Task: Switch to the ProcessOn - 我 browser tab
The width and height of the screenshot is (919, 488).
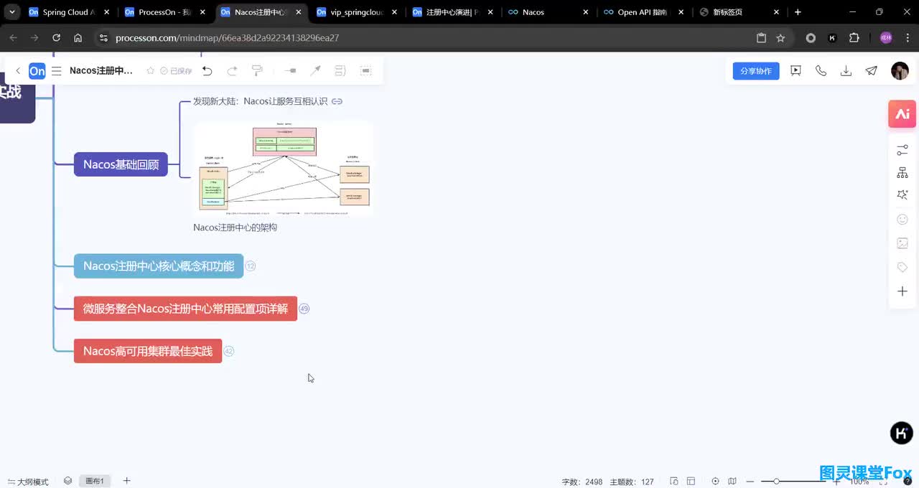Action: (x=165, y=12)
